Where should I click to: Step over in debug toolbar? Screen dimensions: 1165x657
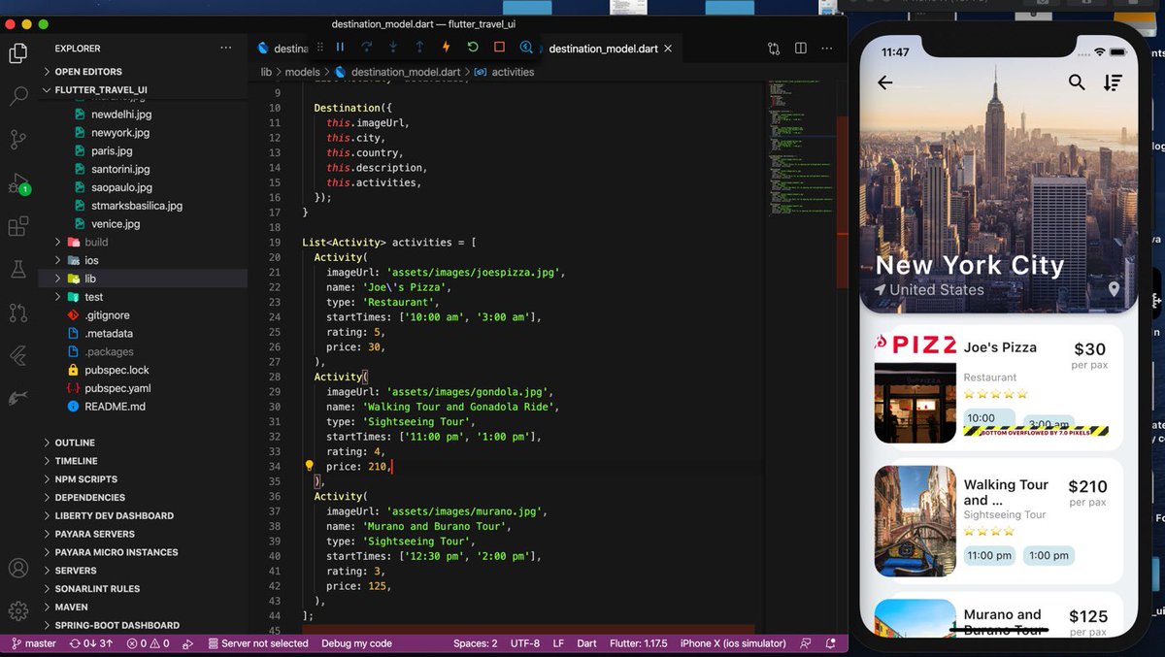point(367,47)
